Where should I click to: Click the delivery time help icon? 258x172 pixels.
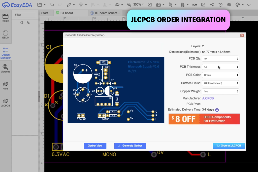click(x=217, y=110)
